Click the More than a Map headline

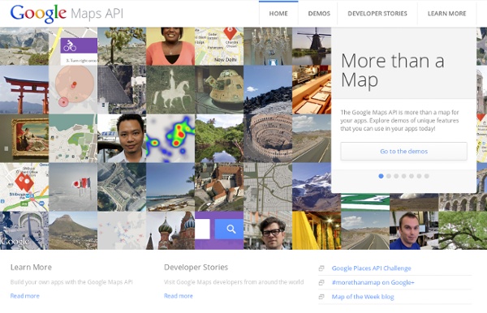tap(393, 70)
